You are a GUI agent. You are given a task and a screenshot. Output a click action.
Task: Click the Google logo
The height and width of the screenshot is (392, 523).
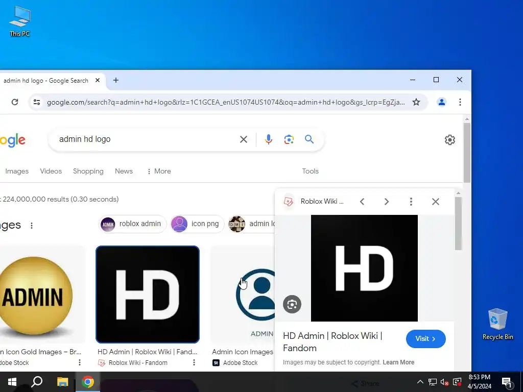(13, 140)
